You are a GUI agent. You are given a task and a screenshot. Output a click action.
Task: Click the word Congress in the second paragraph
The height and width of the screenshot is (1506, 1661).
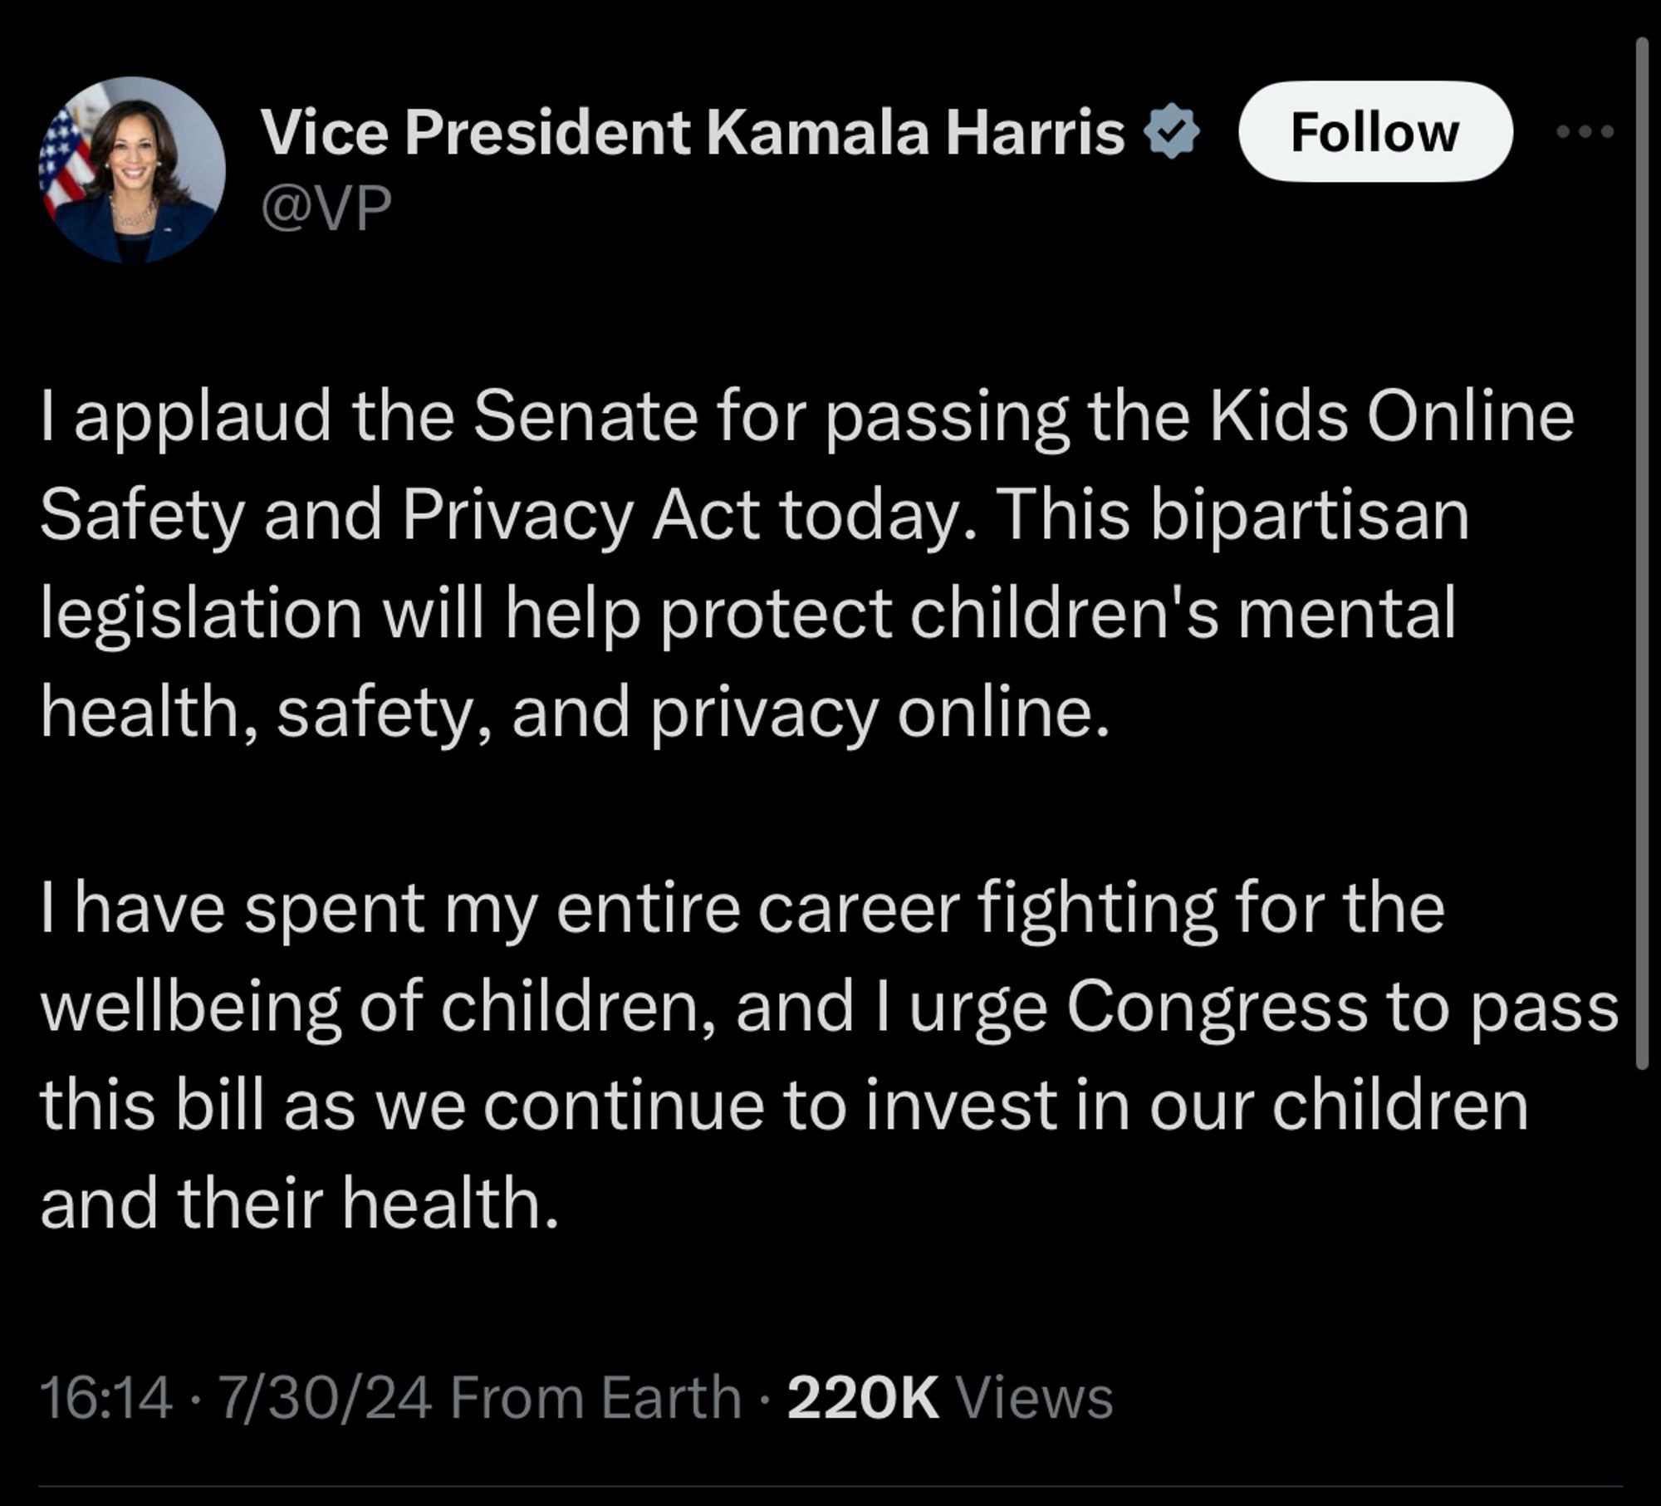pos(1217,1007)
